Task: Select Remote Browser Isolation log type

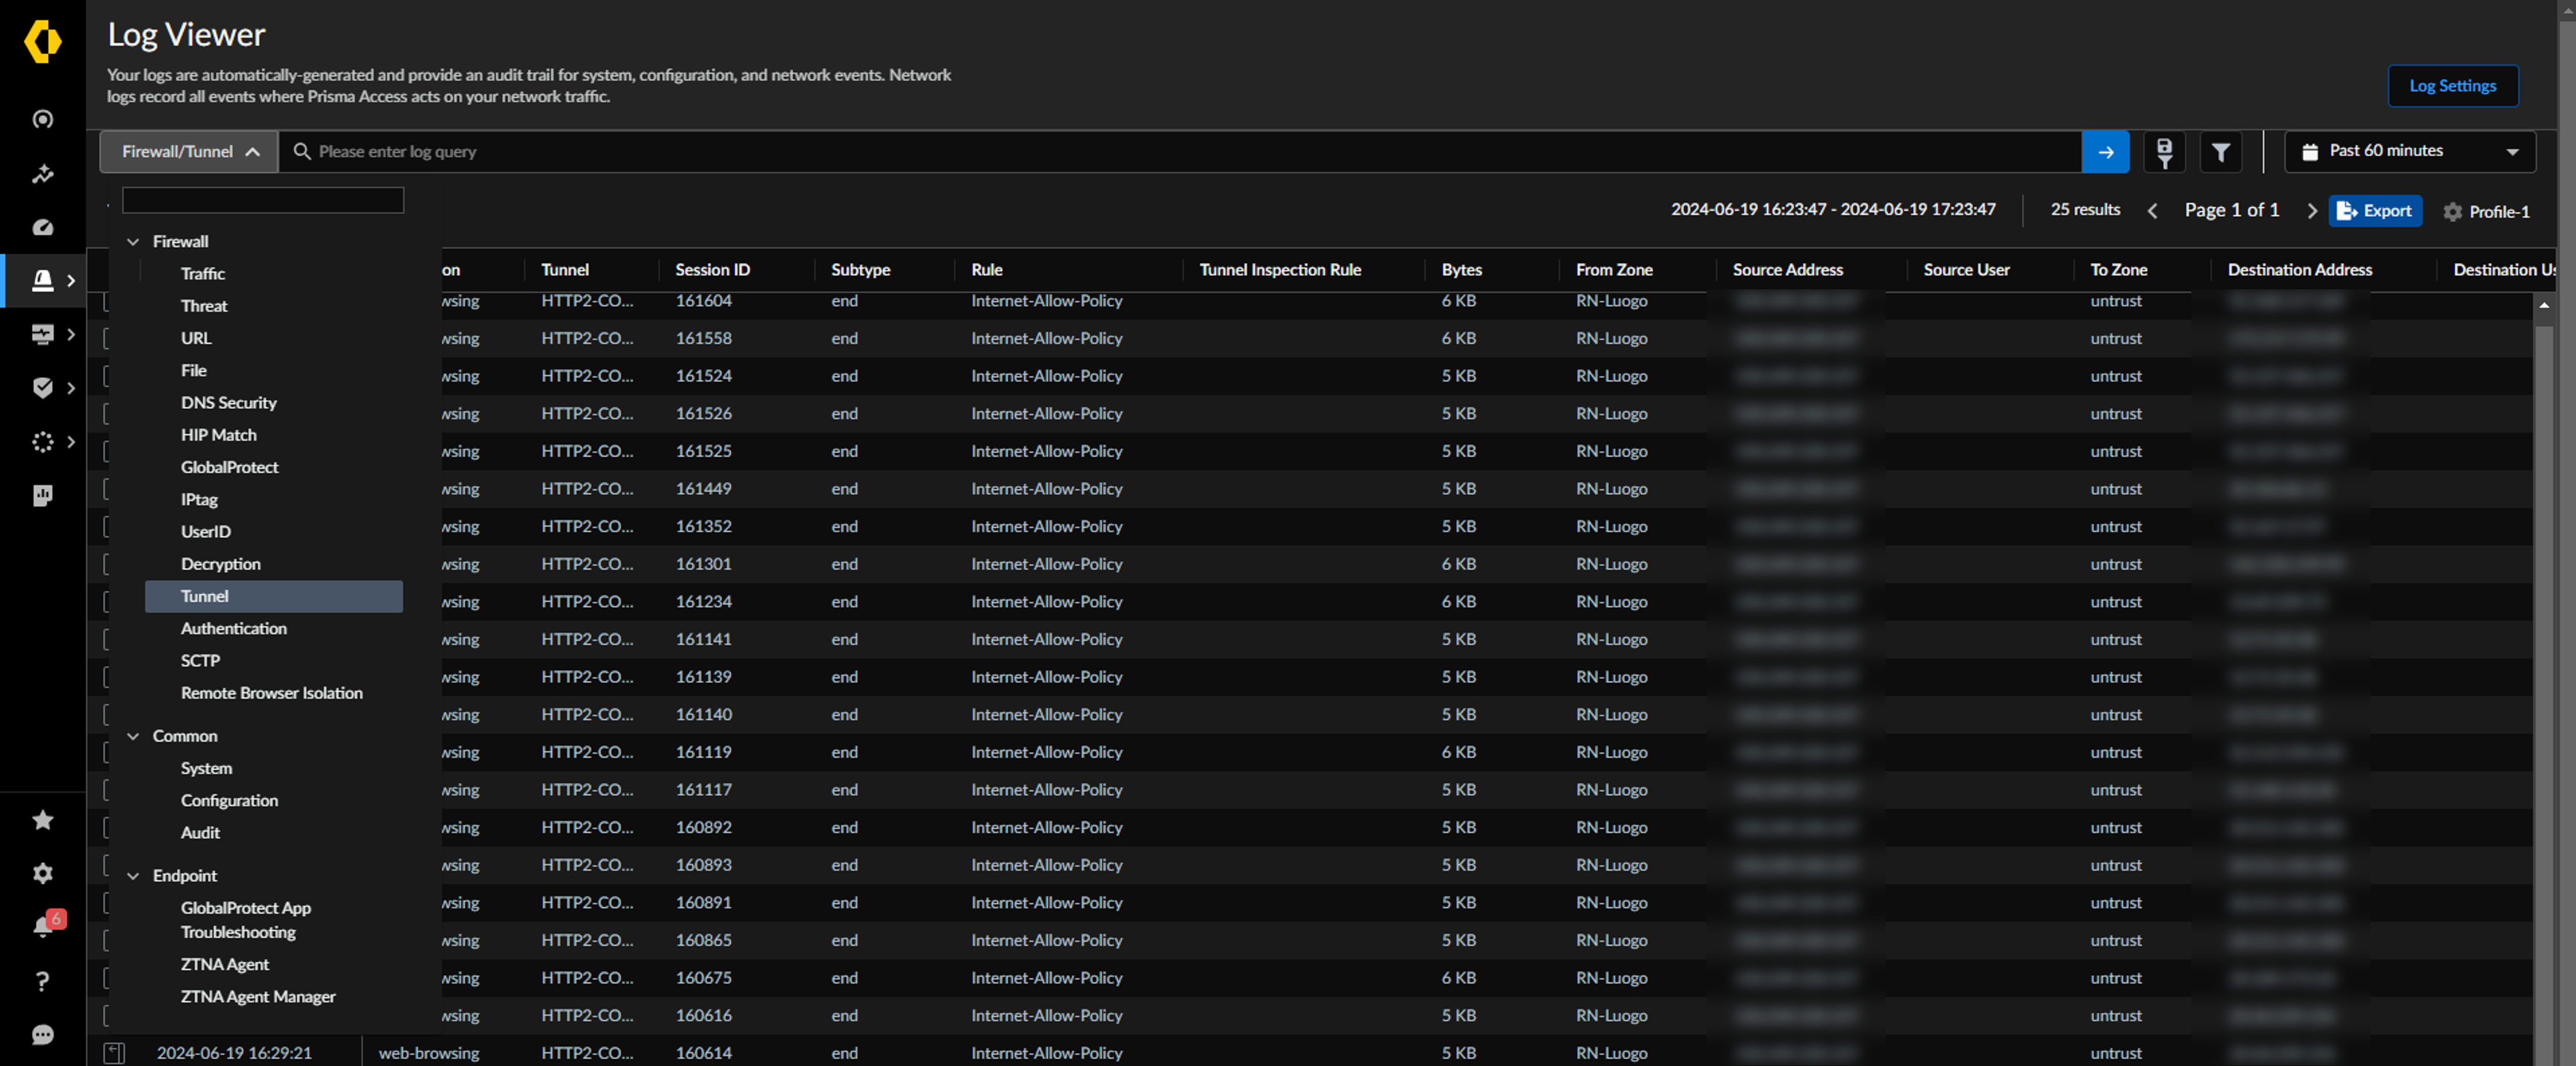Action: (x=272, y=693)
